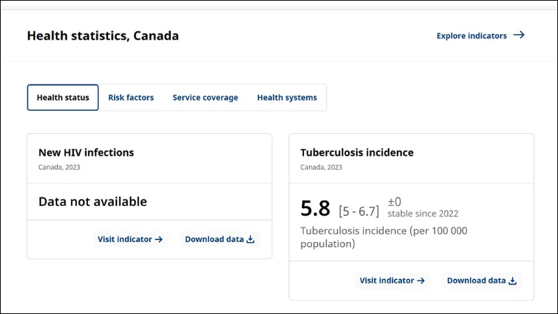Switch to the Risk factors tab
This screenshot has height=314, width=558.
pos(131,98)
